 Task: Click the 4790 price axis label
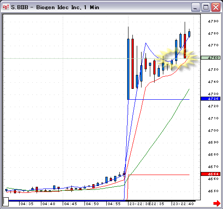(213, 21)
